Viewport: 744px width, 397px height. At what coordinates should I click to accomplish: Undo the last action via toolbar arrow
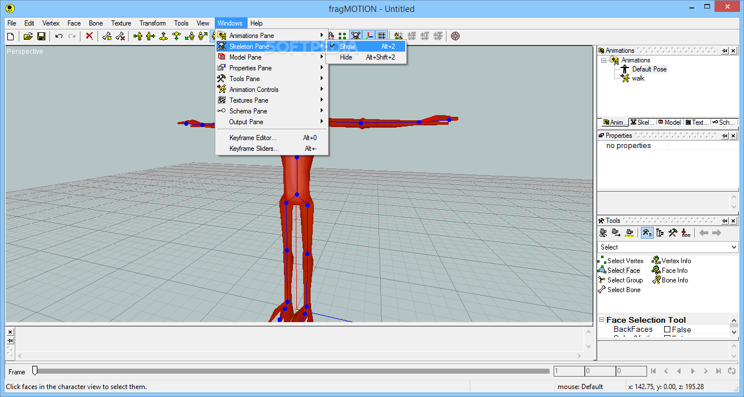coord(59,36)
